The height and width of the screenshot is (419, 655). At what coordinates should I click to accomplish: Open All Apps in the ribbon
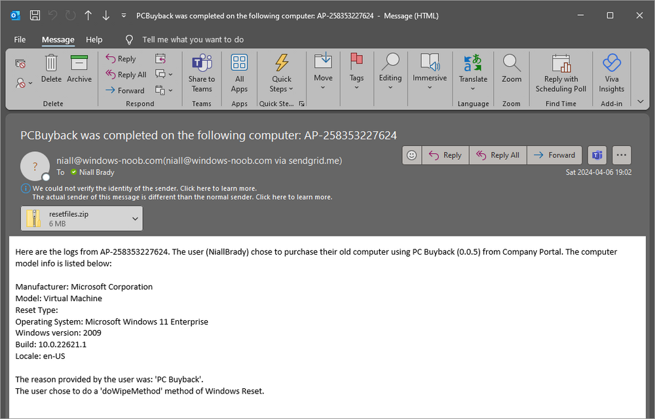239,73
